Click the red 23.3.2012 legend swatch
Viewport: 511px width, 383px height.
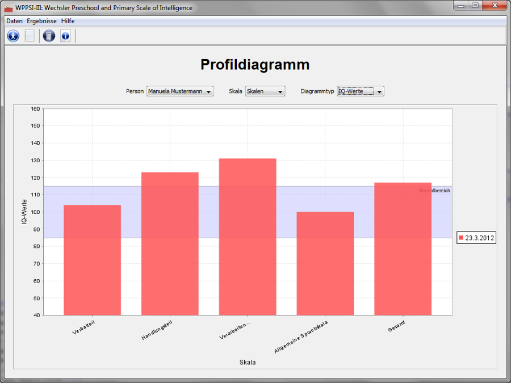pos(461,238)
